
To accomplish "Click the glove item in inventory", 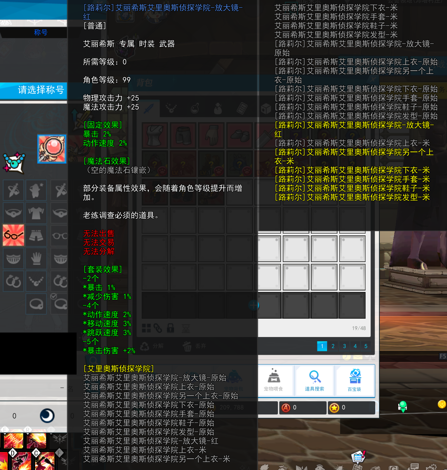I will click(x=211, y=135).
